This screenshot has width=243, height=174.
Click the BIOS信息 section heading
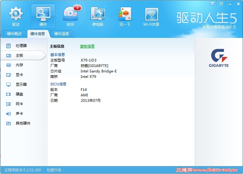coord(59,84)
